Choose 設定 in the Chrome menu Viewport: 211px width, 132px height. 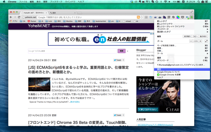(182, 69)
